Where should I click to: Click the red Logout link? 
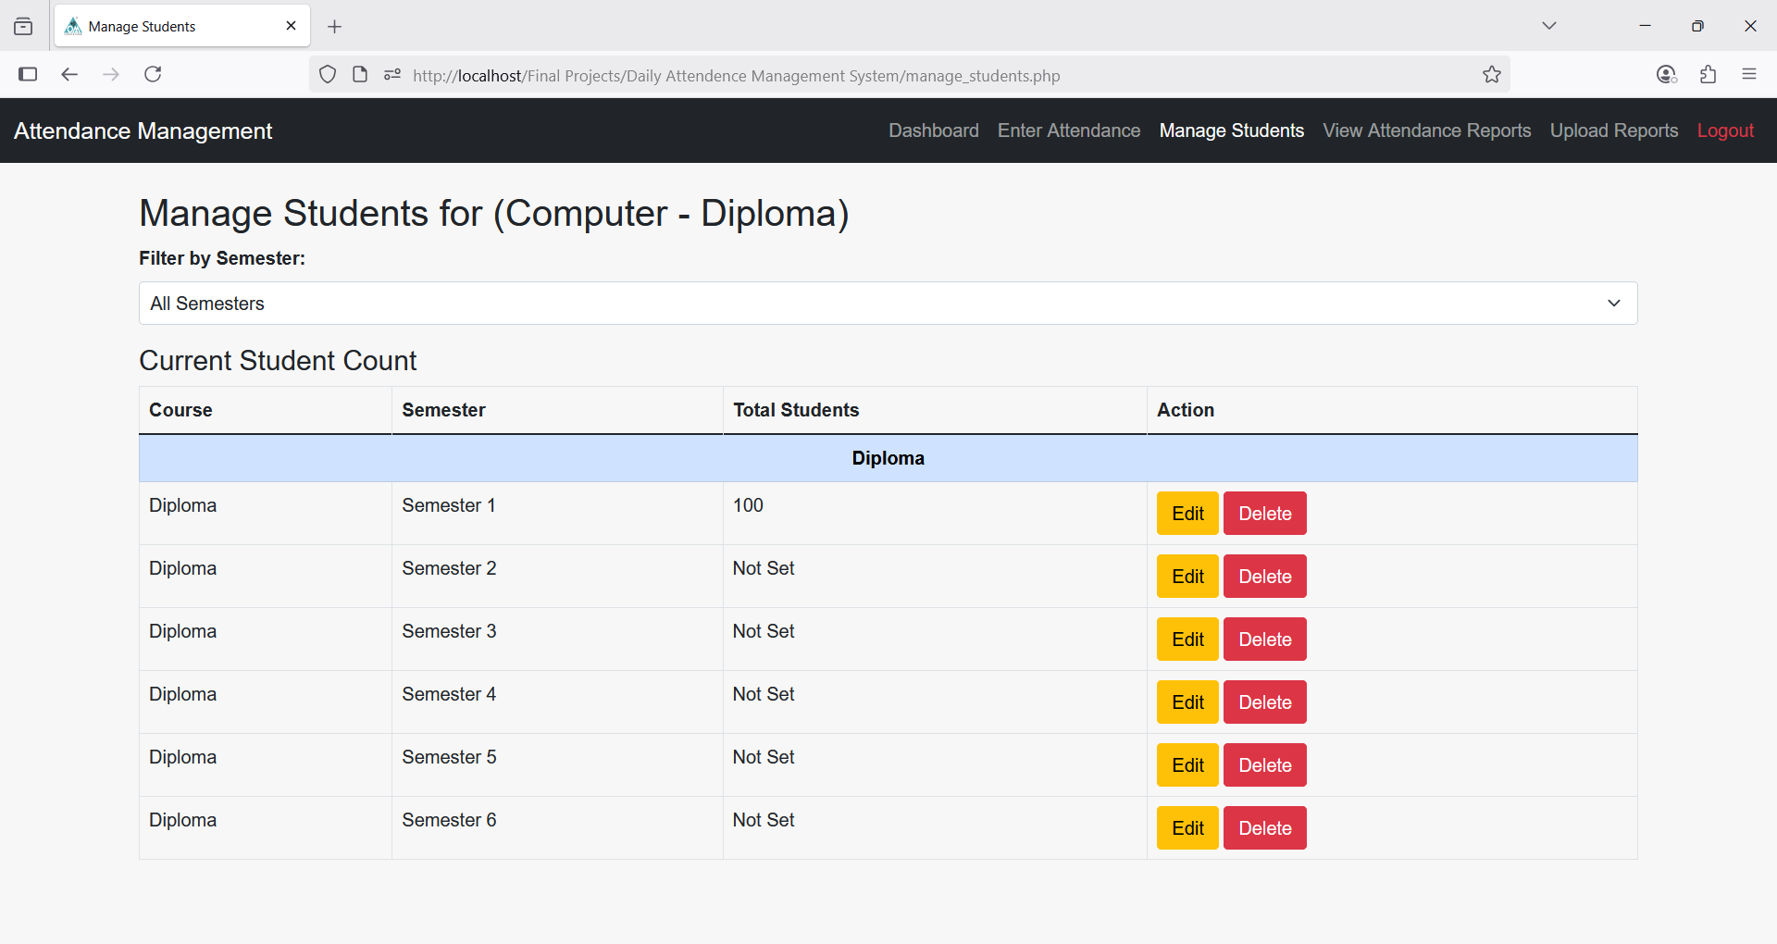click(x=1724, y=130)
